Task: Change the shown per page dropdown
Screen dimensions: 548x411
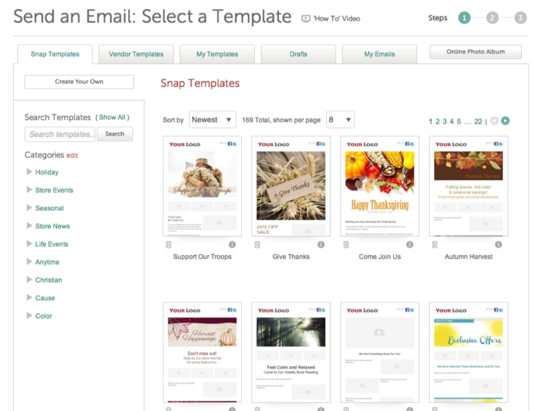Action: tap(340, 119)
